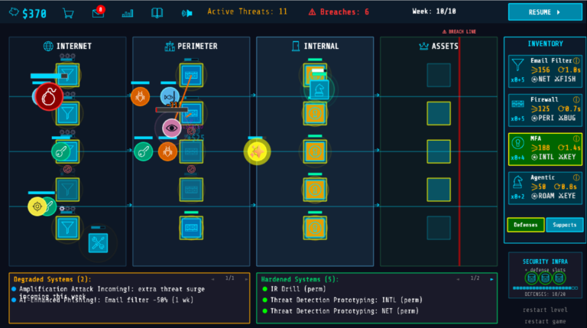Select the bottom email filter node in Internet
587x328 pixels.
coord(67,228)
